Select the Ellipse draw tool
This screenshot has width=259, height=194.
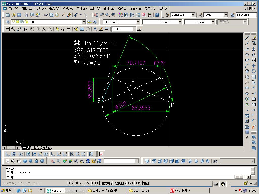(x=247, y=88)
